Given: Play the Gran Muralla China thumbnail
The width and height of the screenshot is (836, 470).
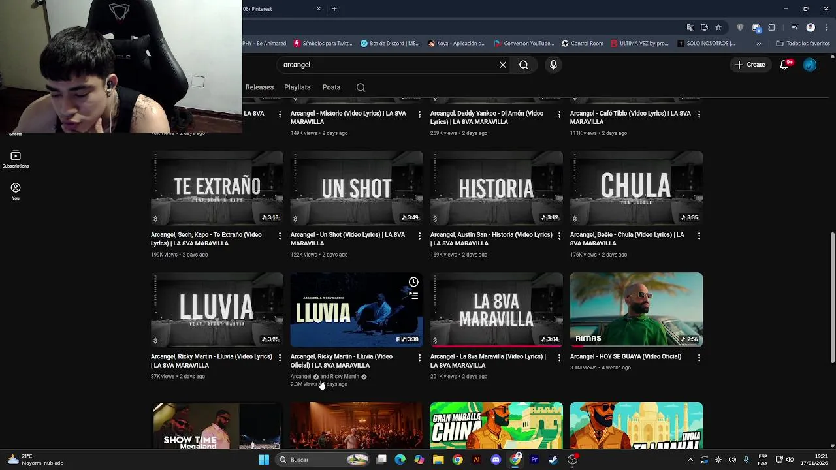Looking at the screenshot, I should point(496,426).
